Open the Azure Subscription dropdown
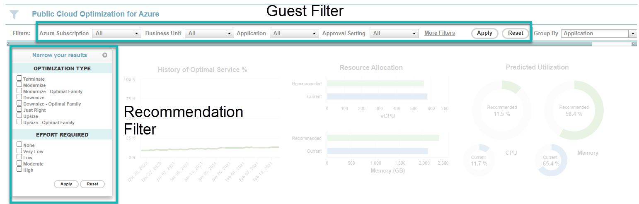This screenshot has height=204, width=639. [116, 34]
